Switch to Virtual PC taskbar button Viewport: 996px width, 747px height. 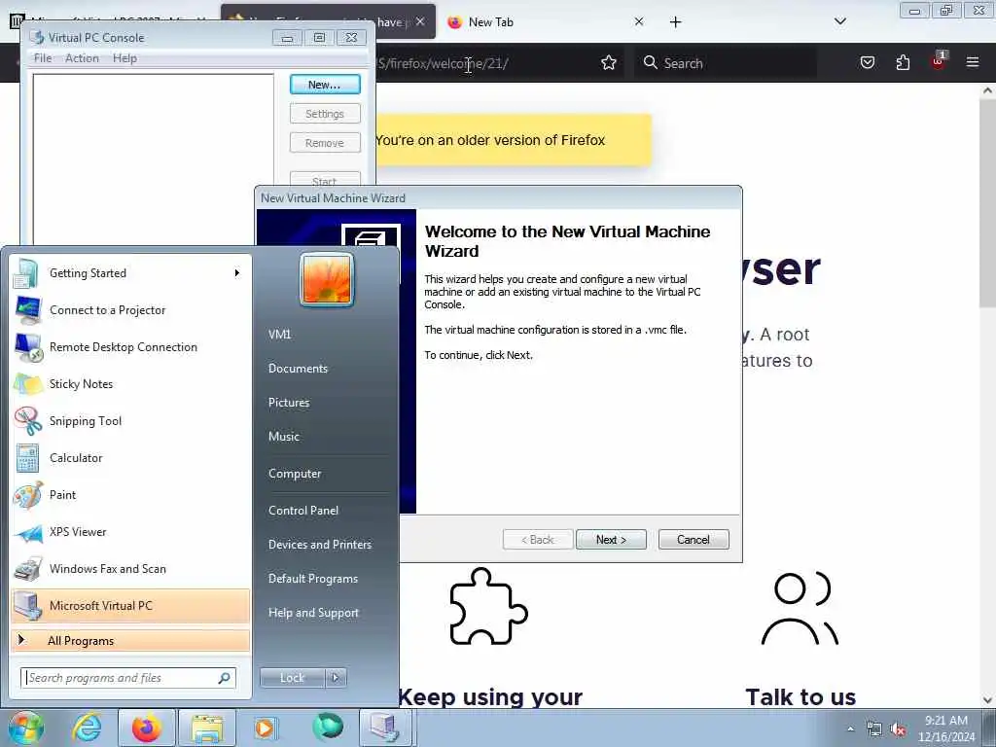tap(385, 728)
